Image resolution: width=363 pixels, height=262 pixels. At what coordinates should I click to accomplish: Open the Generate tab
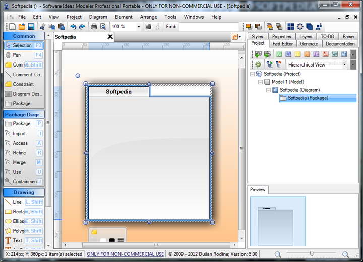pyautogui.click(x=309, y=44)
